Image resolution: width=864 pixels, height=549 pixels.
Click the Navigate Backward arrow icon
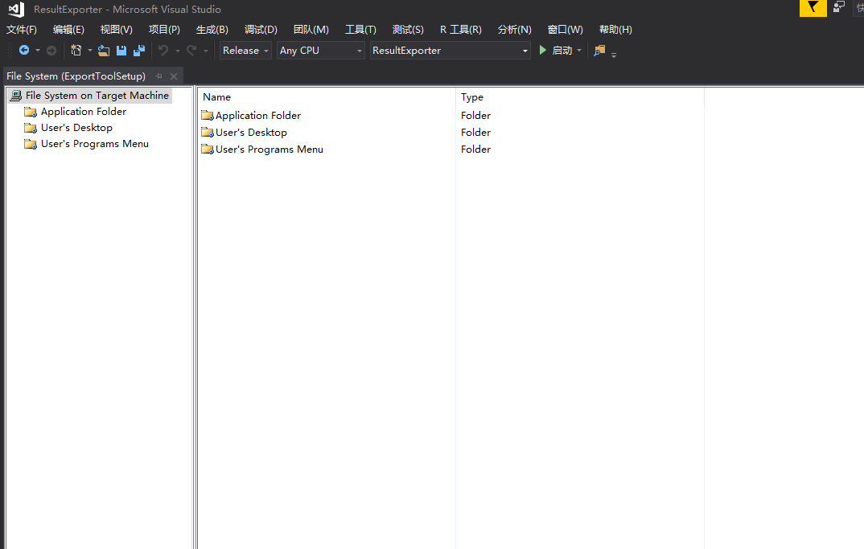24,51
